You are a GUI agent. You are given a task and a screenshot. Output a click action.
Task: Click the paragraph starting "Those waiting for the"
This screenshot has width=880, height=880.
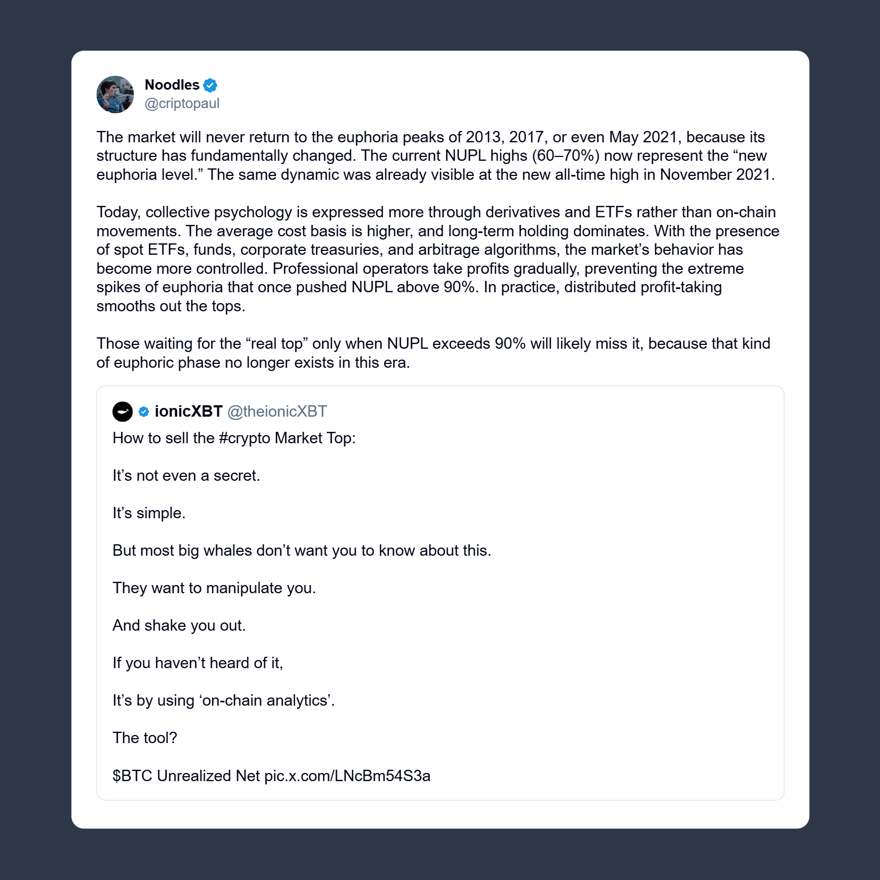click(x=433, y=353)
